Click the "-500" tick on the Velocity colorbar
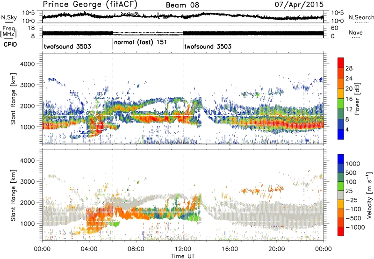 pyautogui.click(x=353, y=218)
